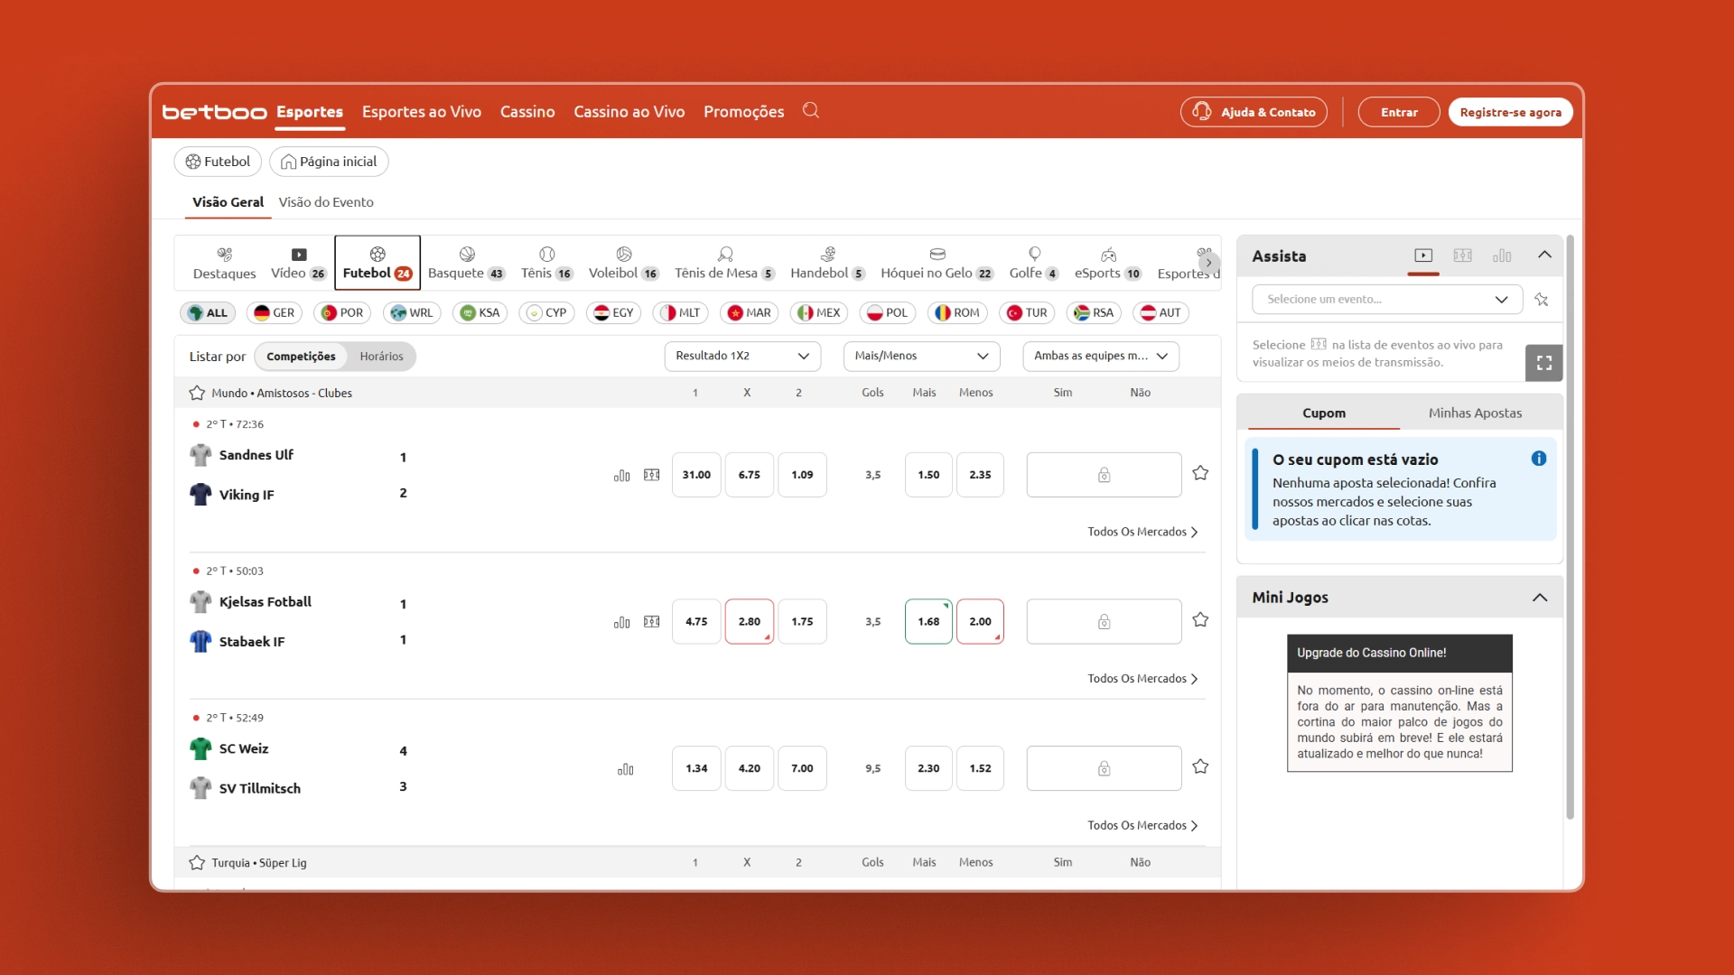1734x975 pixels.
Task: Show statistics icon for Kjelsas Fotball match
Action: point(622,622)
